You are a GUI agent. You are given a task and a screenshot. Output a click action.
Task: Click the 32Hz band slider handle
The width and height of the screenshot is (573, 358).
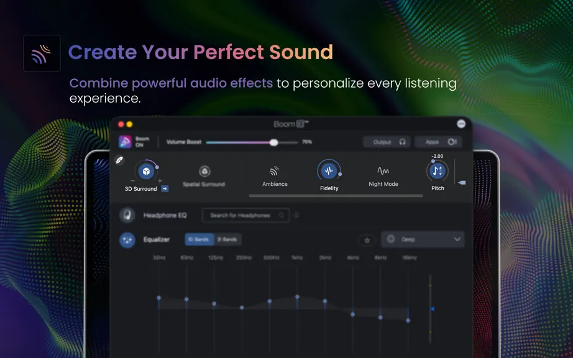[158, 298]
